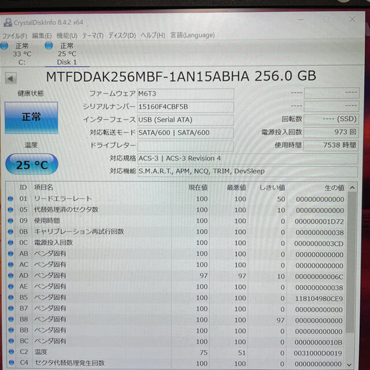Viewport: 370px width, 370px height.
Task: Open the 言語(Language) menu
Action: point(193,35)
